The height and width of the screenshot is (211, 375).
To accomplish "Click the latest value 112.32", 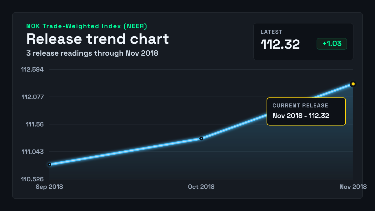I will pyautogui.click(x=280, y=44).
